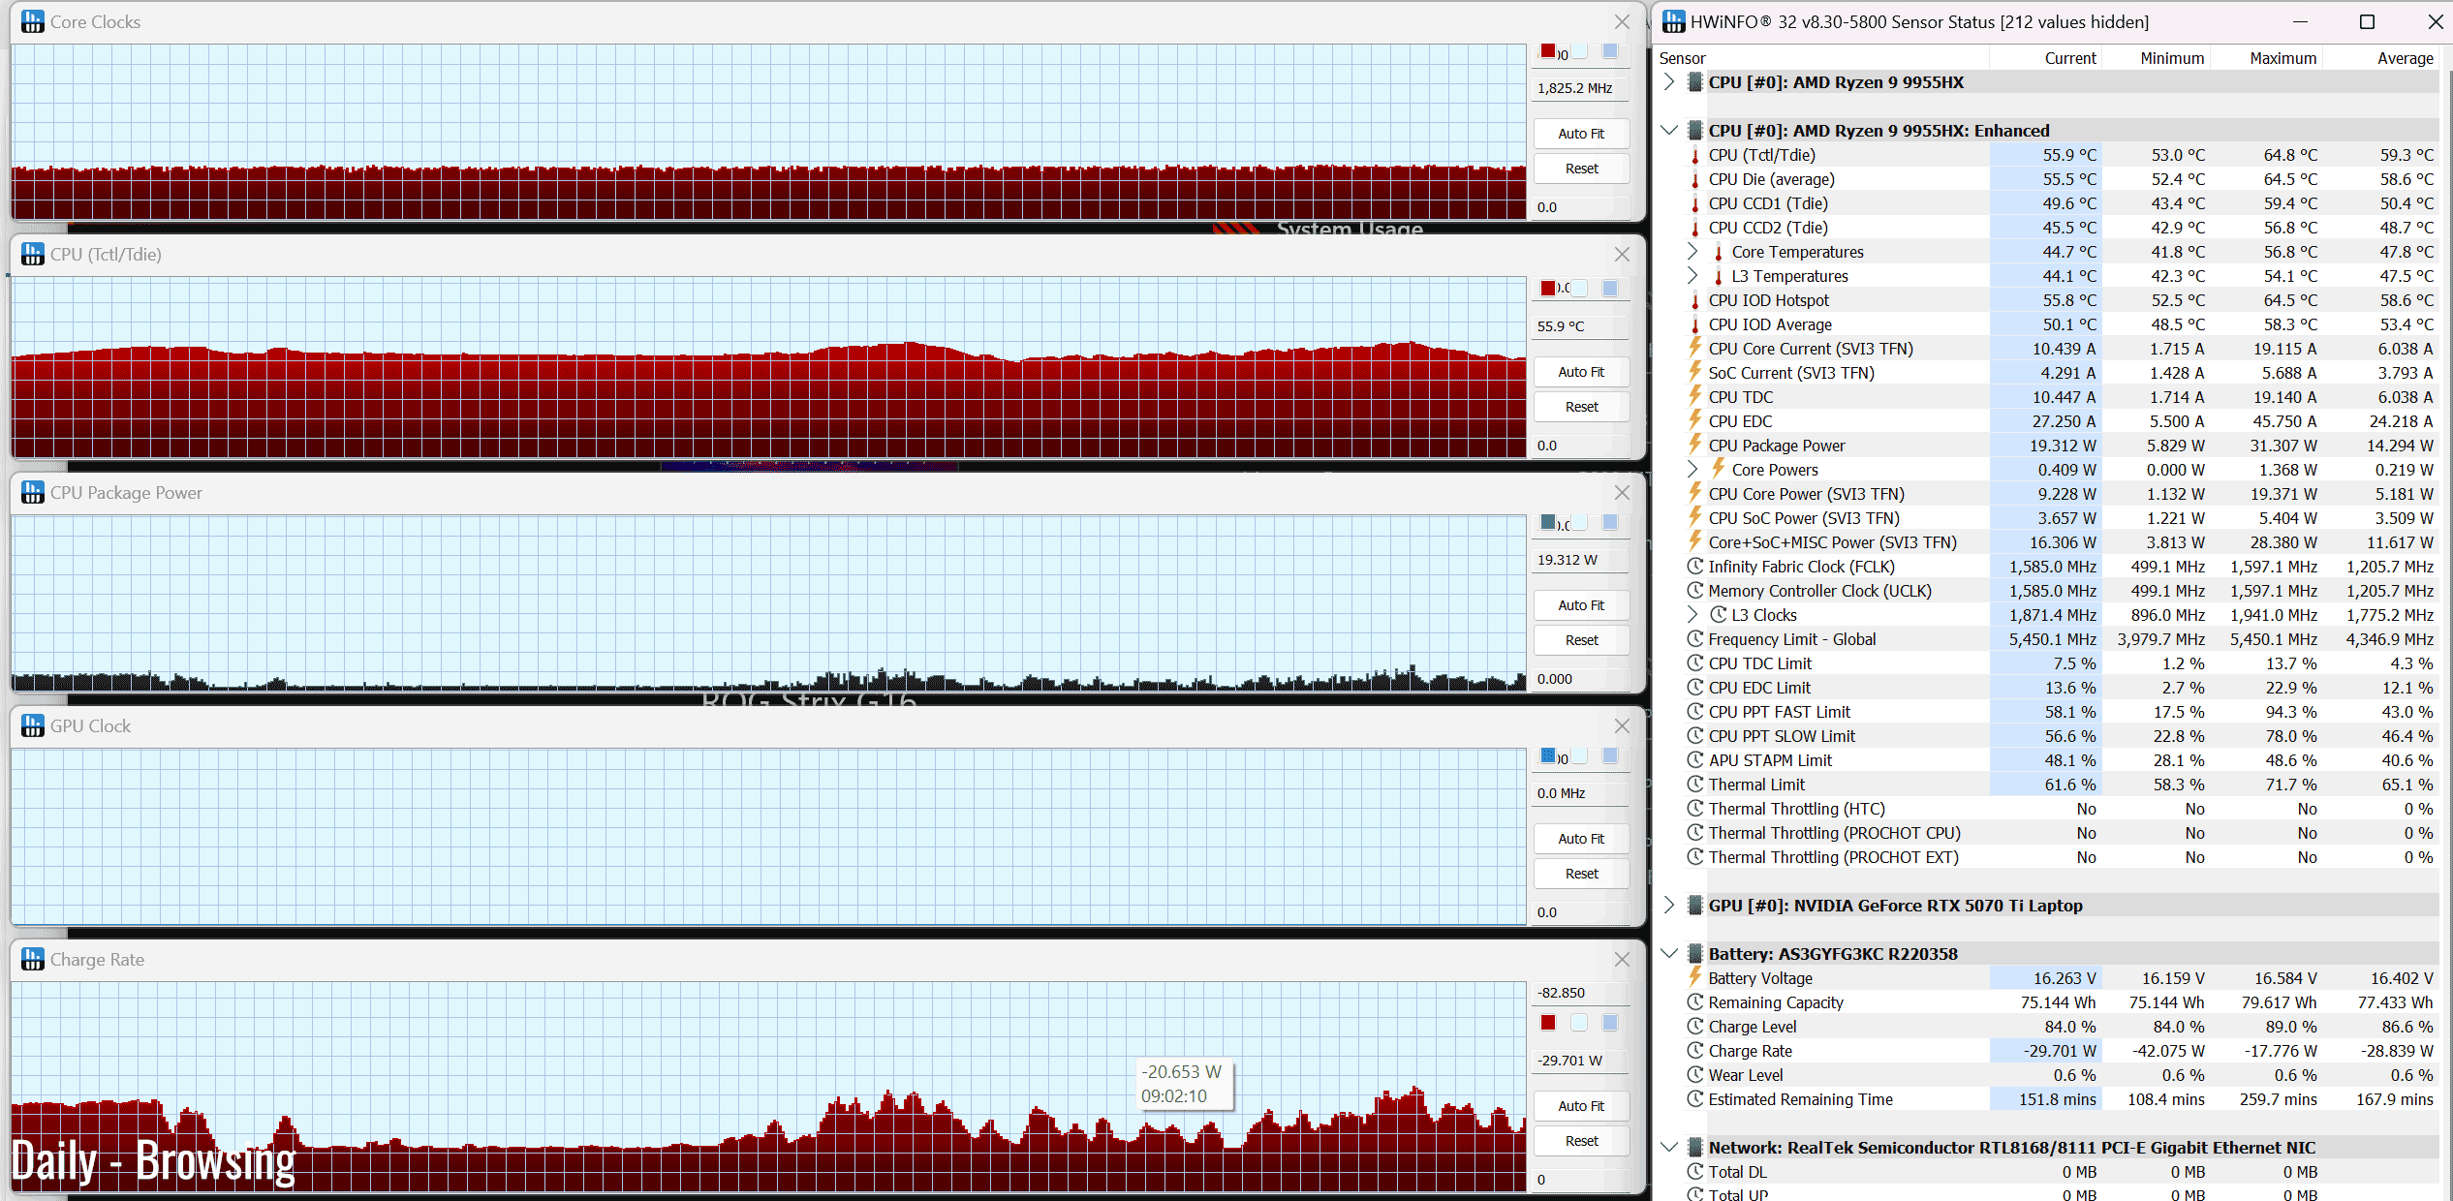Click the Maximum column header
2453x1201 pixels.
tap(2282, 58)
